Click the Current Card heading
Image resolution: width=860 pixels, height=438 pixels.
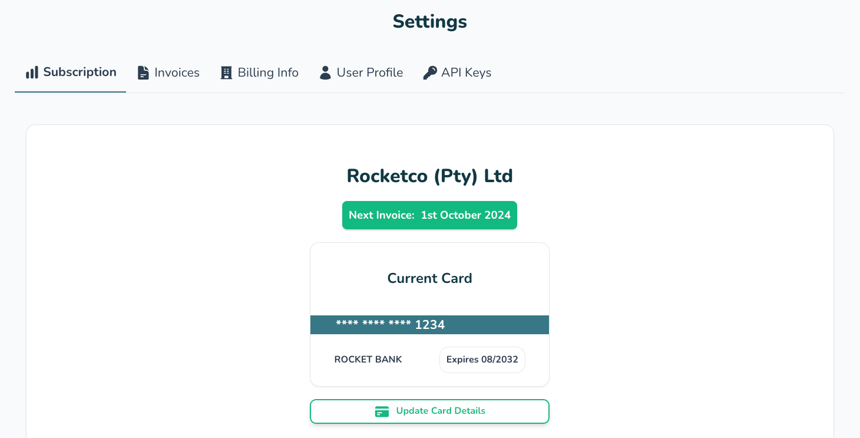[429, 278]
